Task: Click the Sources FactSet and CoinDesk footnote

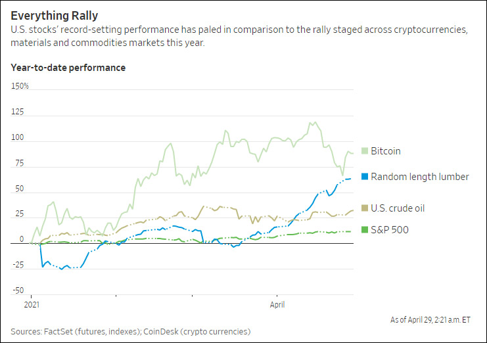Action: pos(130,331)
